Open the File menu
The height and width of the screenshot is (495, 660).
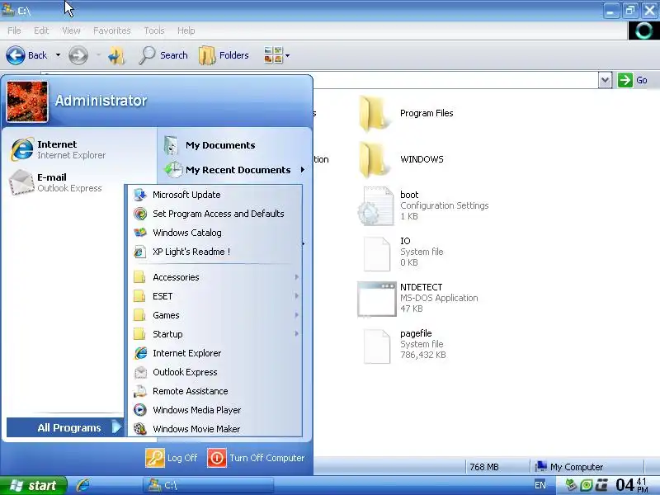pyautogui.click(x=14, y=31)
